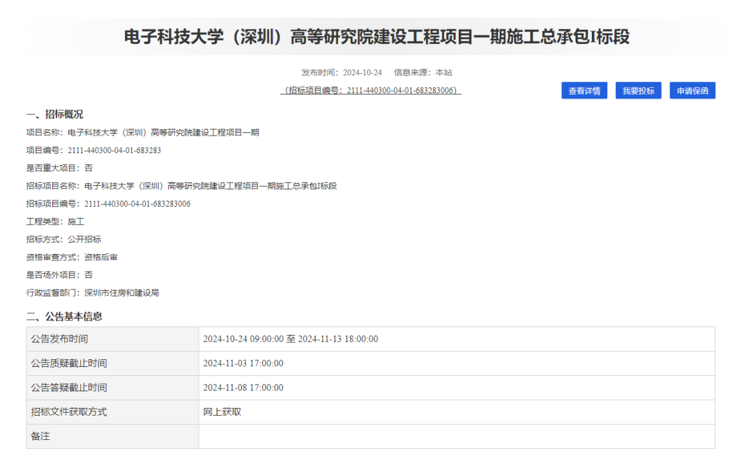The image size is (753, 456).
Task: Select the 二、公告基本信息 heading
Action: 64,317
